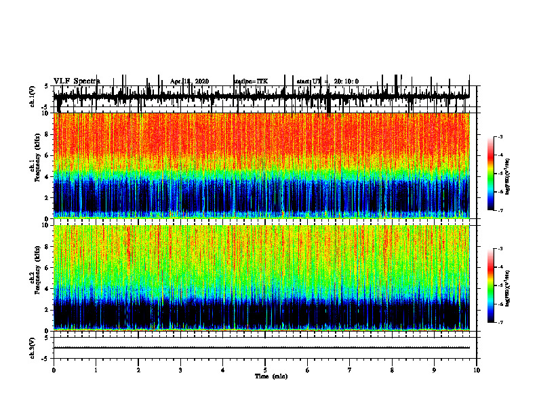
Task: Click the 8 kHz tick on ch.2 frequency axis
Action: (47, 247)
